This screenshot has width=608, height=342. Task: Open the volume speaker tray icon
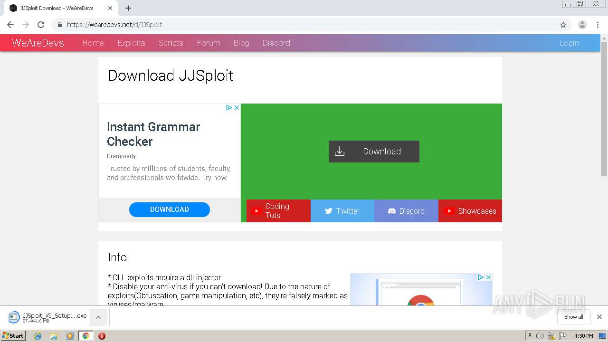540,336
